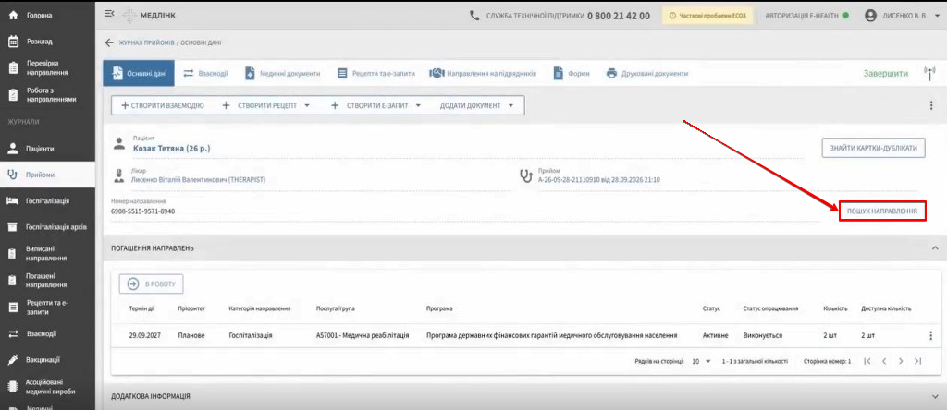The width and height of the screenshot is (947, 410).
Task: Click the phone icon of технічної підтримки
Action: click(x=474, y=16)
